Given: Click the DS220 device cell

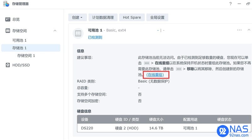Looking at the screenshot, I should click(87, 128).
